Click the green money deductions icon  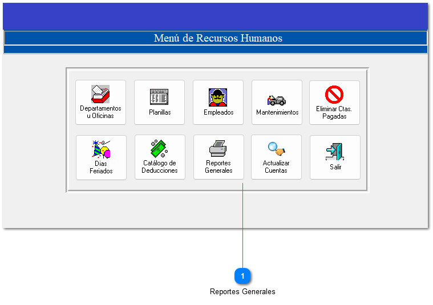point(160,149)
